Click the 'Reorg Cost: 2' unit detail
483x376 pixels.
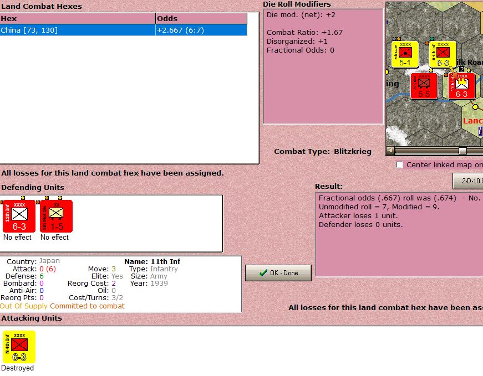(92, 283)
